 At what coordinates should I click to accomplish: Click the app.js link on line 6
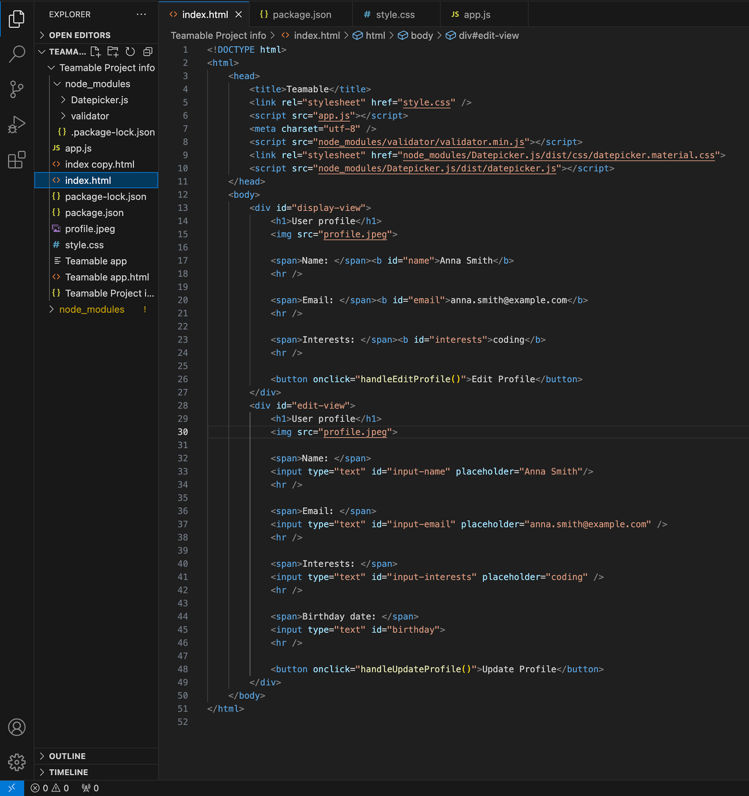click(x=334, y=116)
